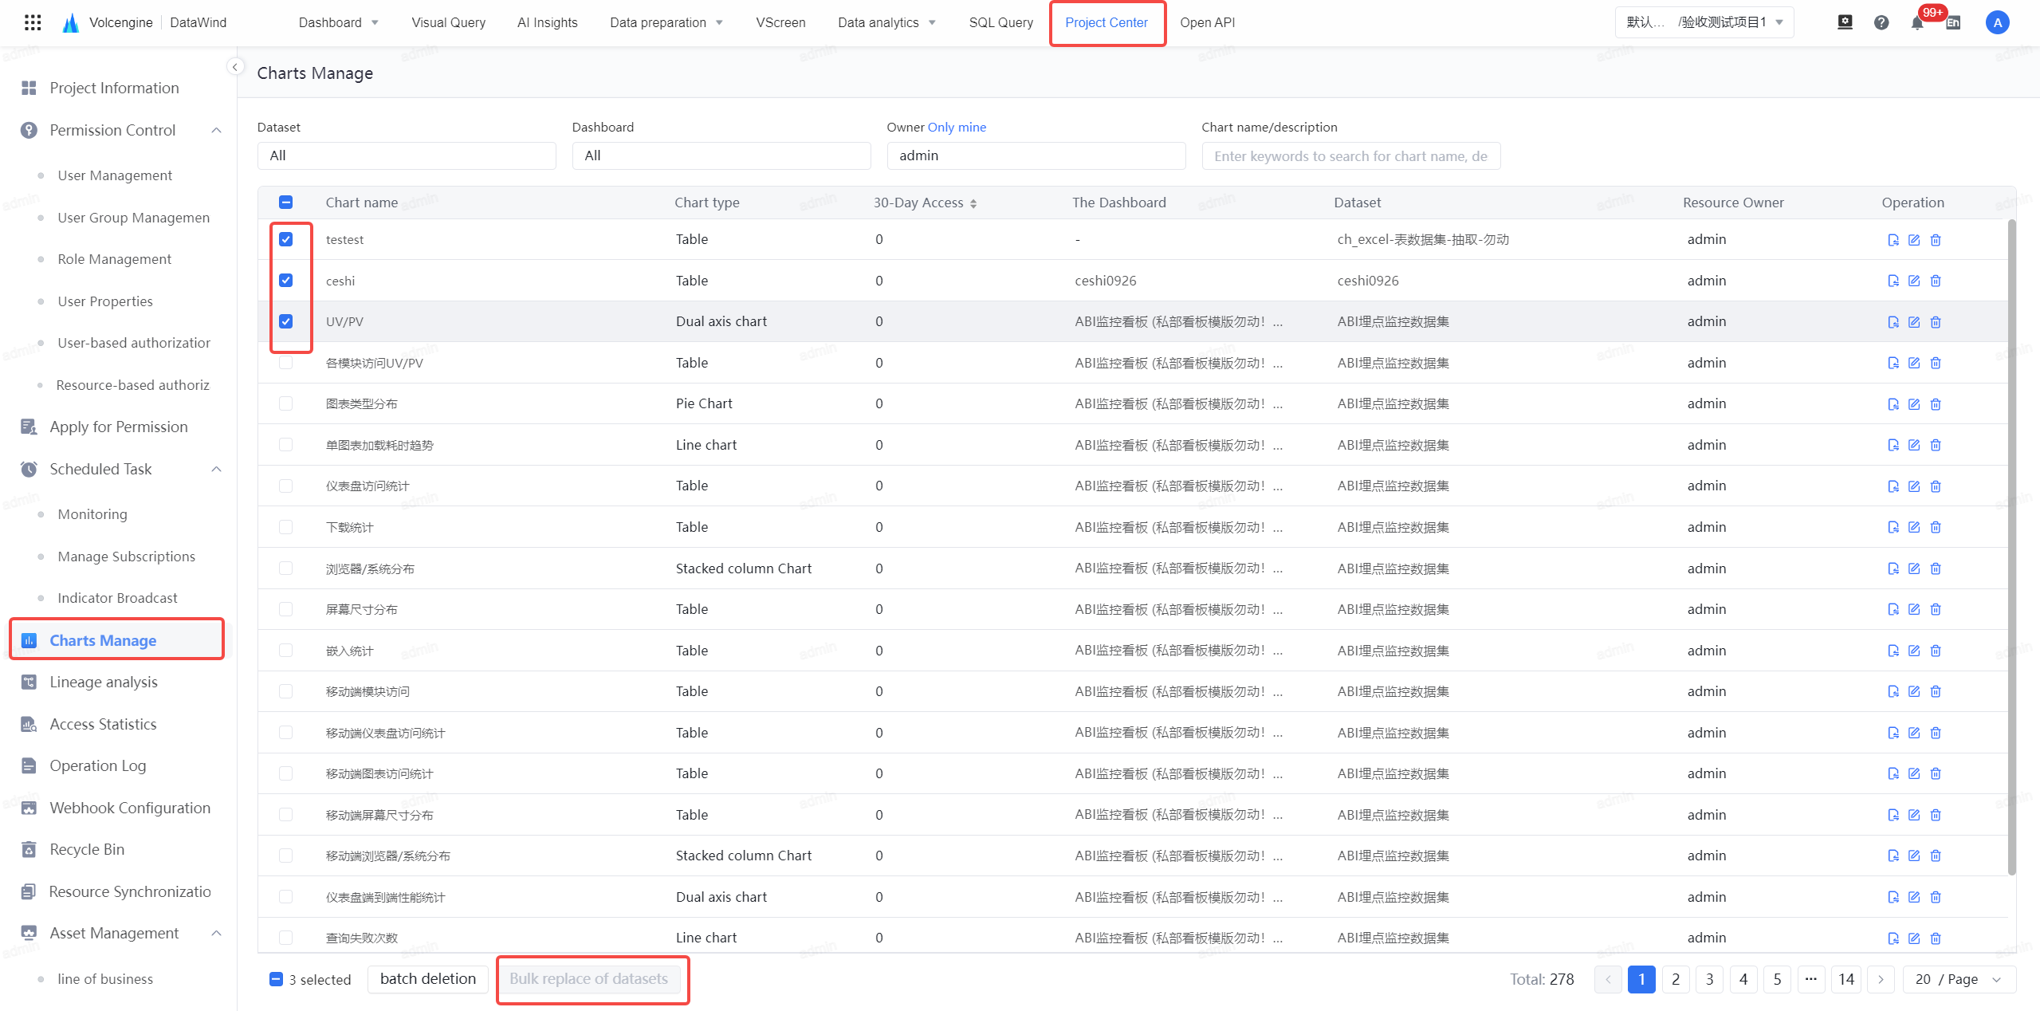The image size is (2040, 1011).
Task: Open the 20 / Page size dropdown
Action: [x=1959, y=979]
